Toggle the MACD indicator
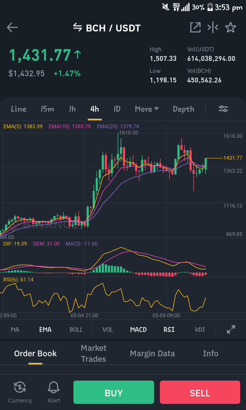The image size is (246, 410). click(x=138, y=329)
